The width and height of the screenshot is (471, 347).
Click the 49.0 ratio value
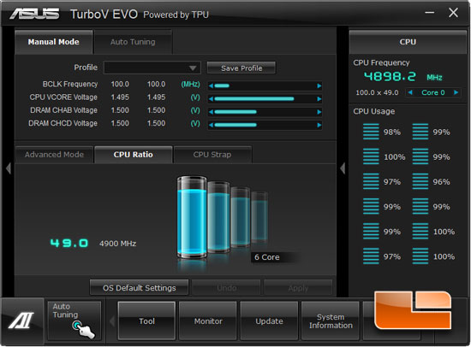(69, 243)
